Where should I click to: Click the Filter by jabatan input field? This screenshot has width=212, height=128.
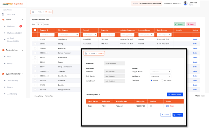127,35
